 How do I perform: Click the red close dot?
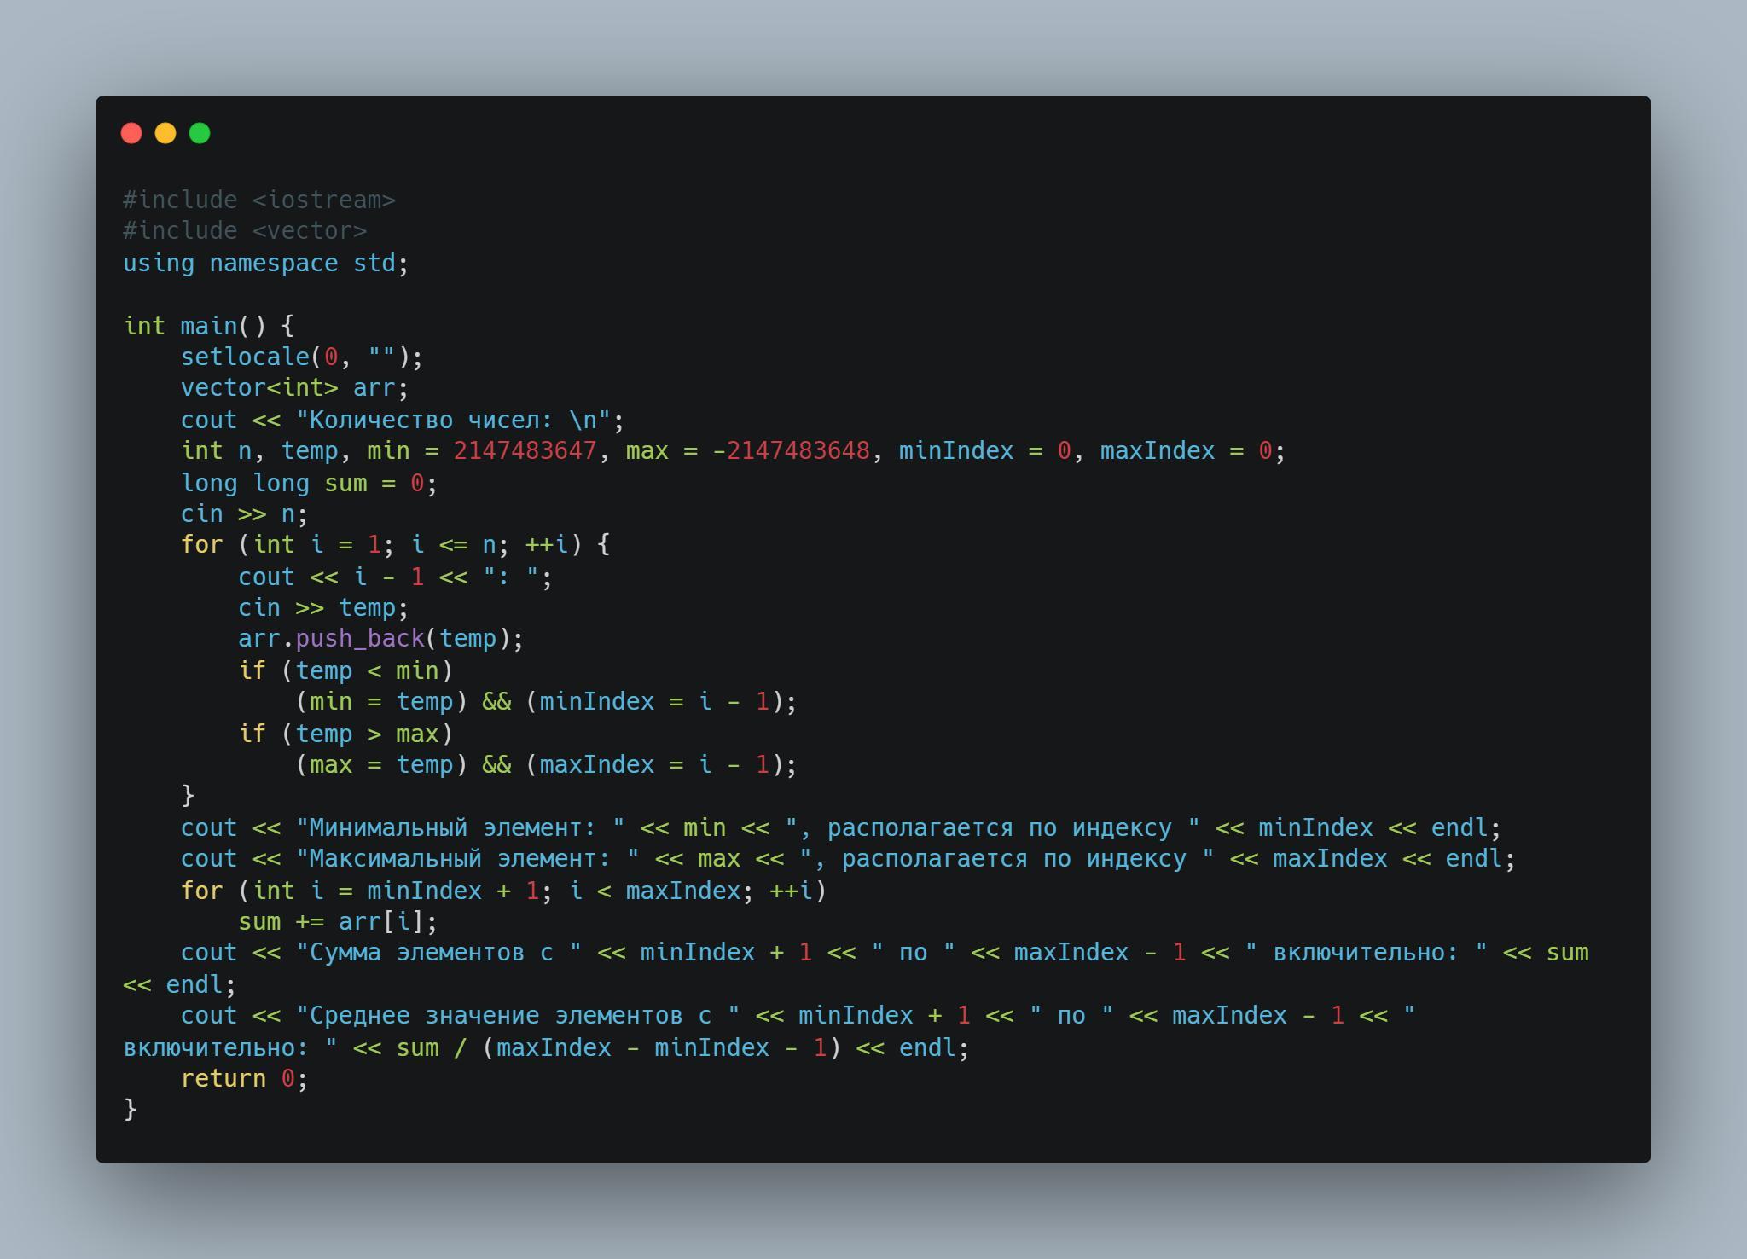(131, 133)
